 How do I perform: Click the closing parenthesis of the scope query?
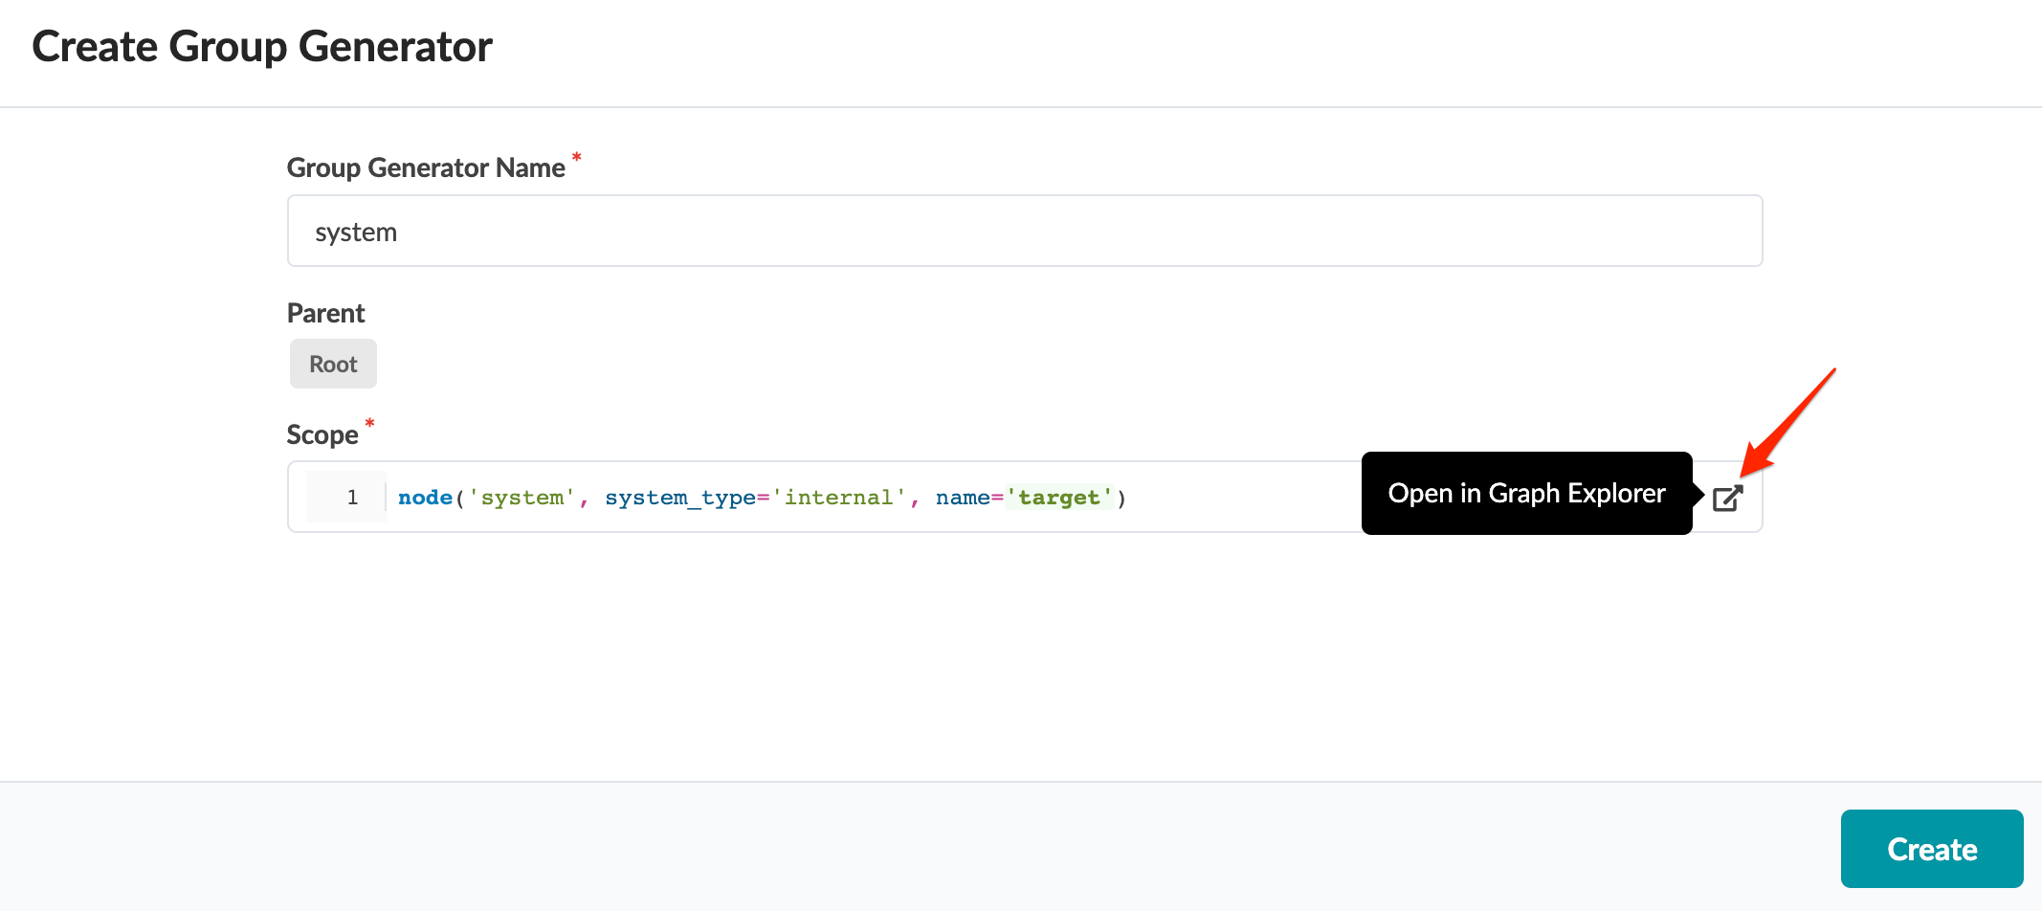1121,498
